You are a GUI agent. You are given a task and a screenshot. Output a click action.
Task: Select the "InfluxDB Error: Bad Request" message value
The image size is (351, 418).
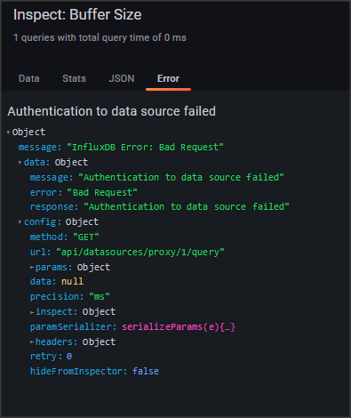pos(145,148)
